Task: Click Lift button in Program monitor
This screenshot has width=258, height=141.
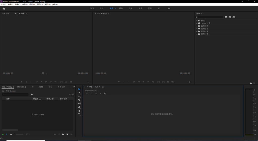Action: 158,82
